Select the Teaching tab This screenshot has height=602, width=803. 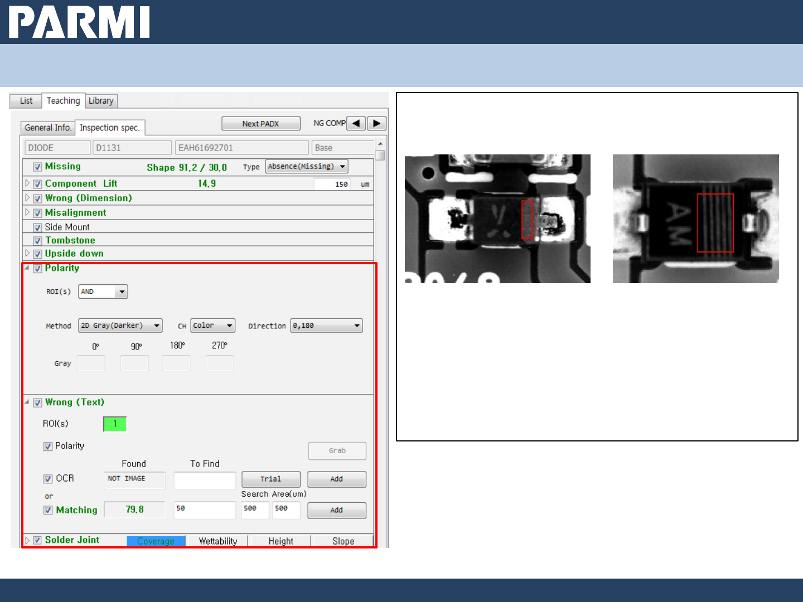coord(64,100)
